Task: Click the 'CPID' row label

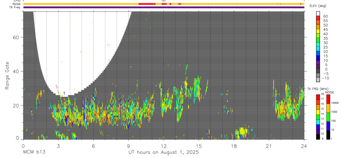Action: point(16,1)
